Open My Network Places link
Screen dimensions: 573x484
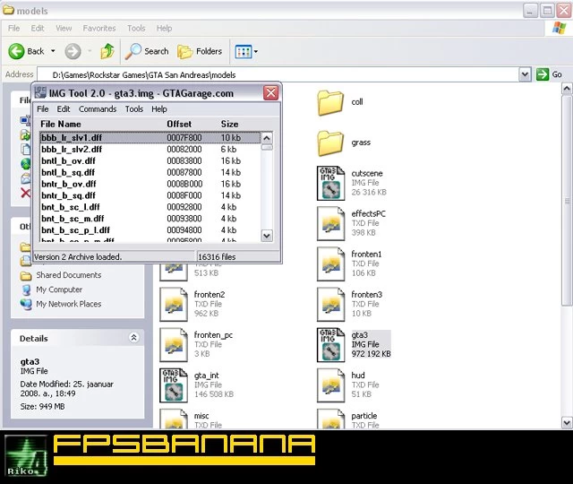68,304
